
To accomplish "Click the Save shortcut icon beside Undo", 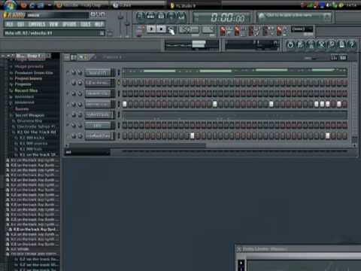I will [x=300, y=44].
